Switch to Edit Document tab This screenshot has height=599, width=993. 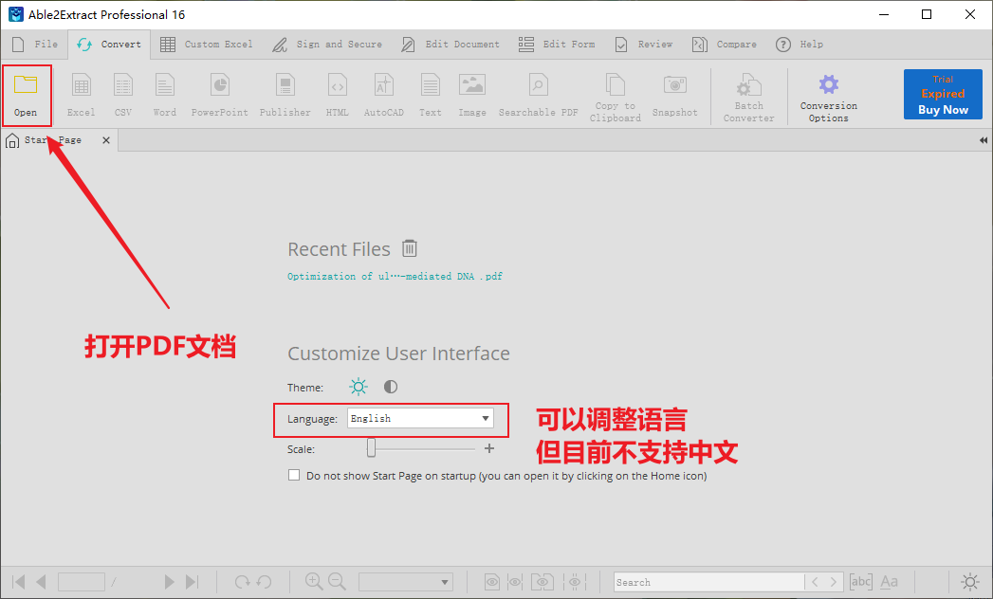click(451, 45)
